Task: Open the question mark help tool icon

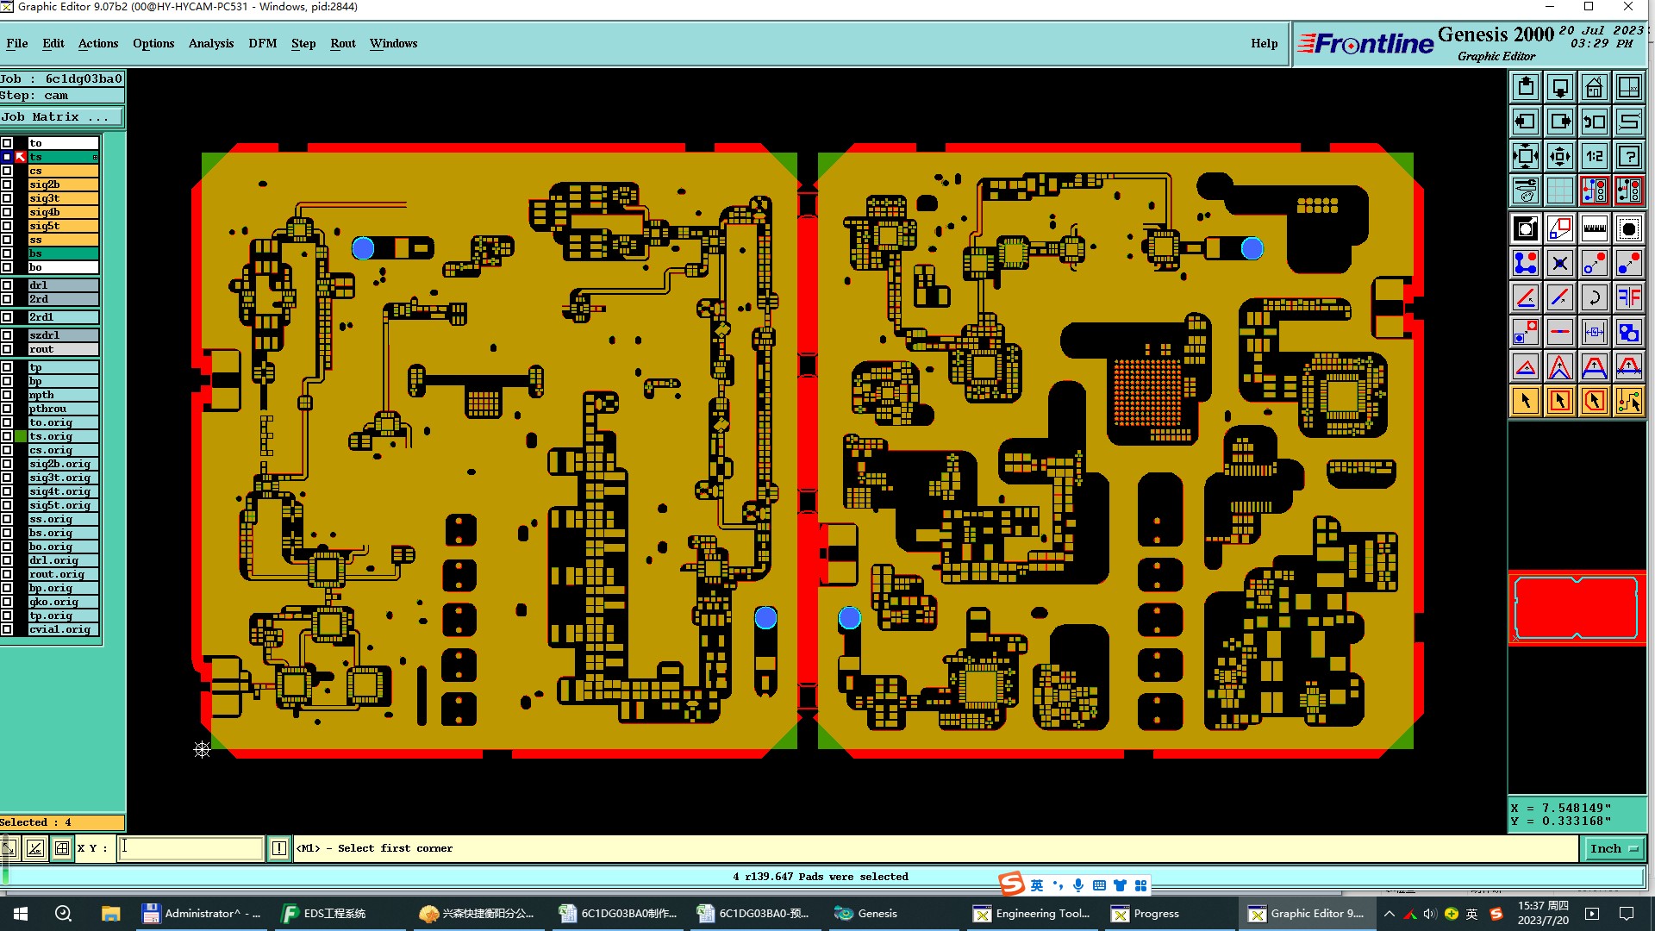Action: point(1628,156)
